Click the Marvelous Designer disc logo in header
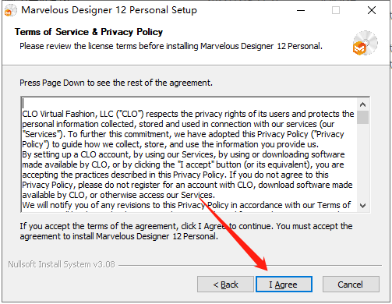Screen dimensions: 392x304 (365, 43)
